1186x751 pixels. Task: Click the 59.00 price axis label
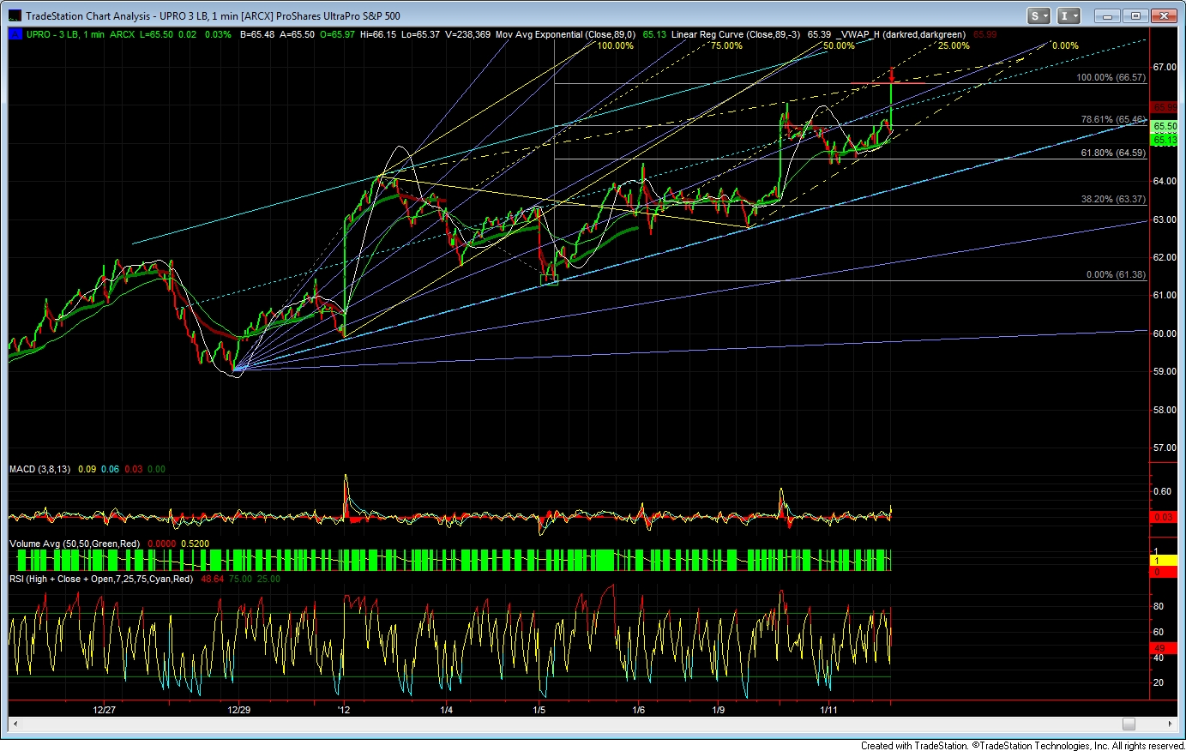(x=1164, y=371)
